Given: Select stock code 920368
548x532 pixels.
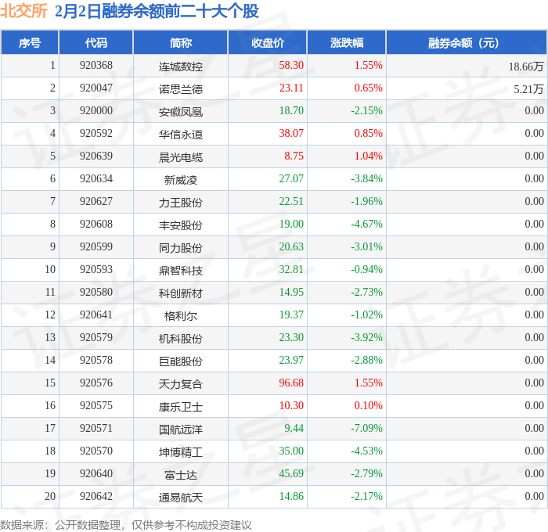Looking at the screenshot, I should tap(96, 65).
